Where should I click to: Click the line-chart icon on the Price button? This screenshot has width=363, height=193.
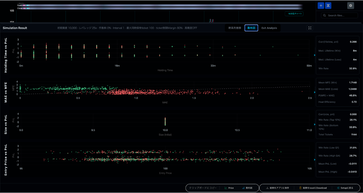point(226,188)
